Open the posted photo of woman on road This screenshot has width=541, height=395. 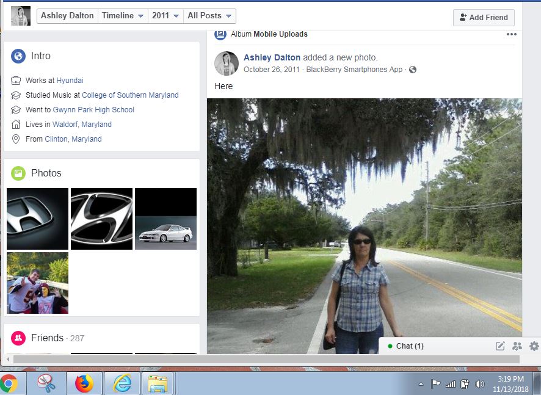pos(365,226)
